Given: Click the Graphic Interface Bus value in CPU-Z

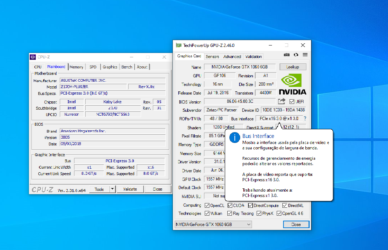Looking at the screenshot, I should click(120, 161).
